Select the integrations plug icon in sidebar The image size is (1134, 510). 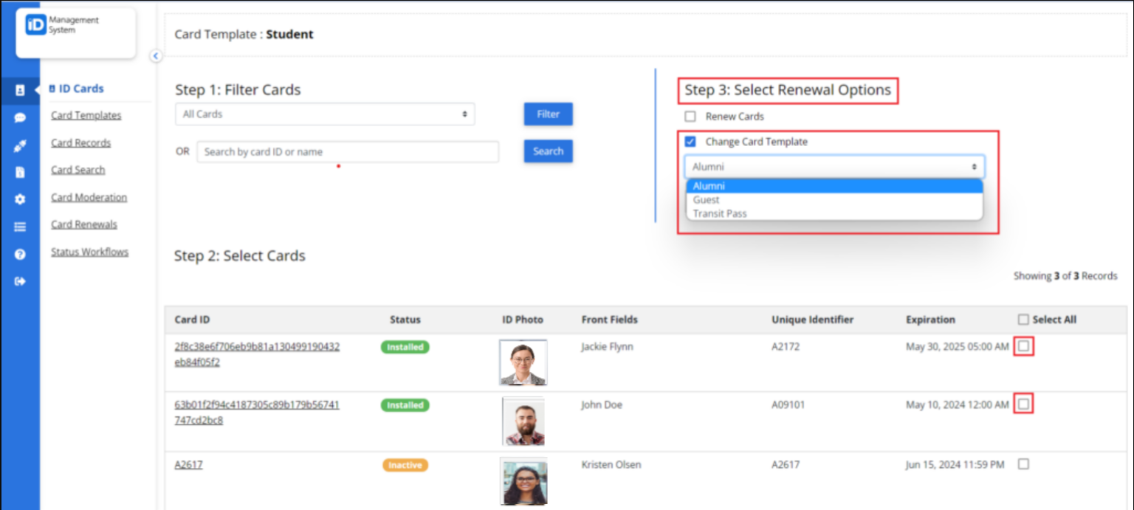tap(20, 145)
